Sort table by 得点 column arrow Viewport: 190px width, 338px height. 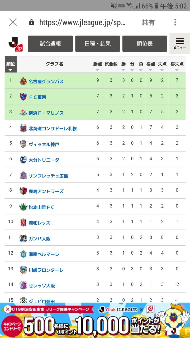click(x=150, y=70)
